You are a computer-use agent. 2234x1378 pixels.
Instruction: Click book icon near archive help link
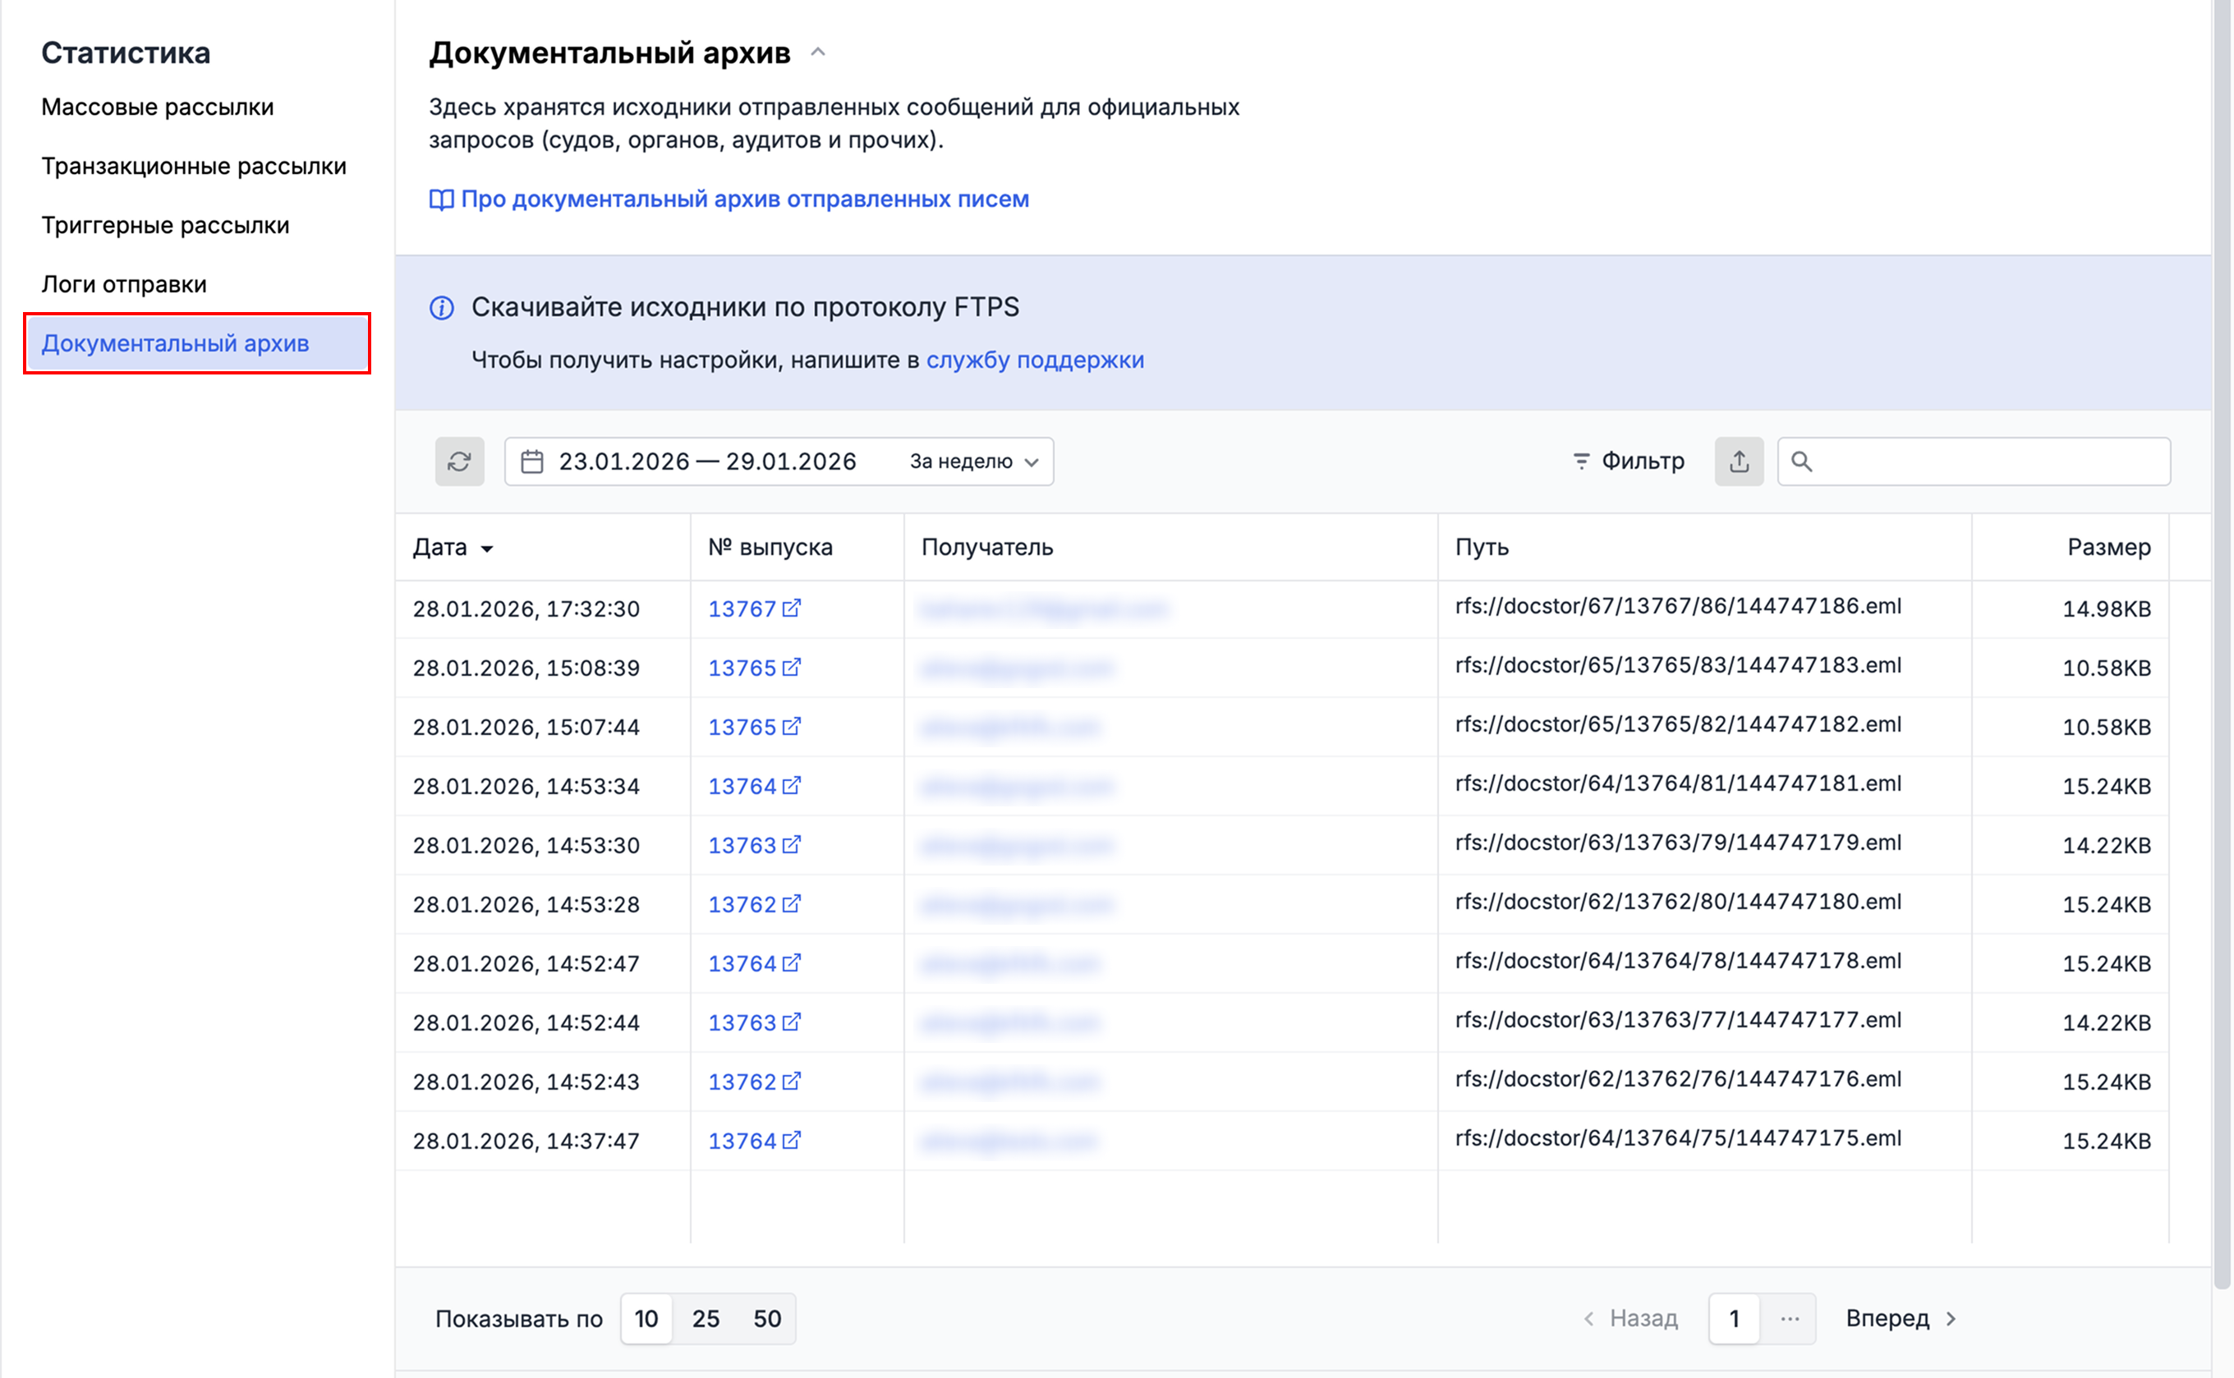point(441,200)
